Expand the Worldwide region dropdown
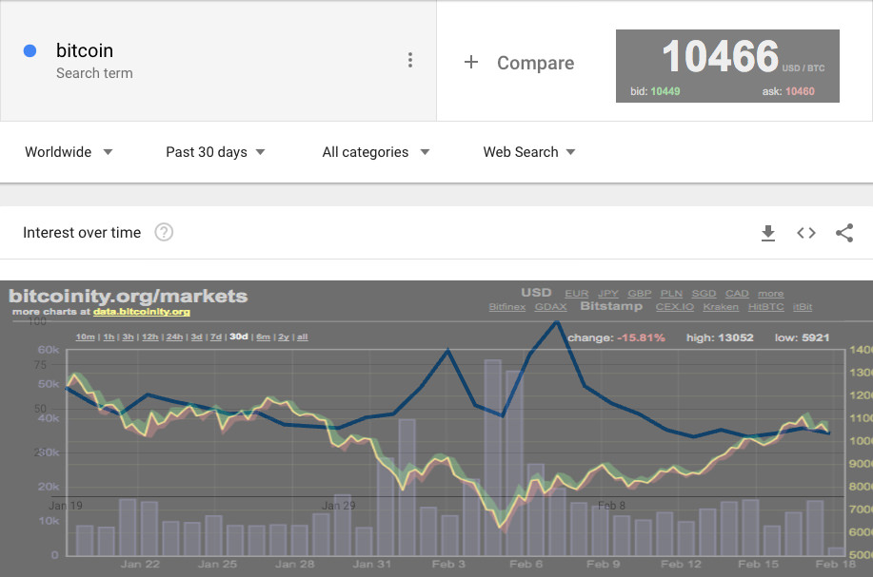 [69, 152]
